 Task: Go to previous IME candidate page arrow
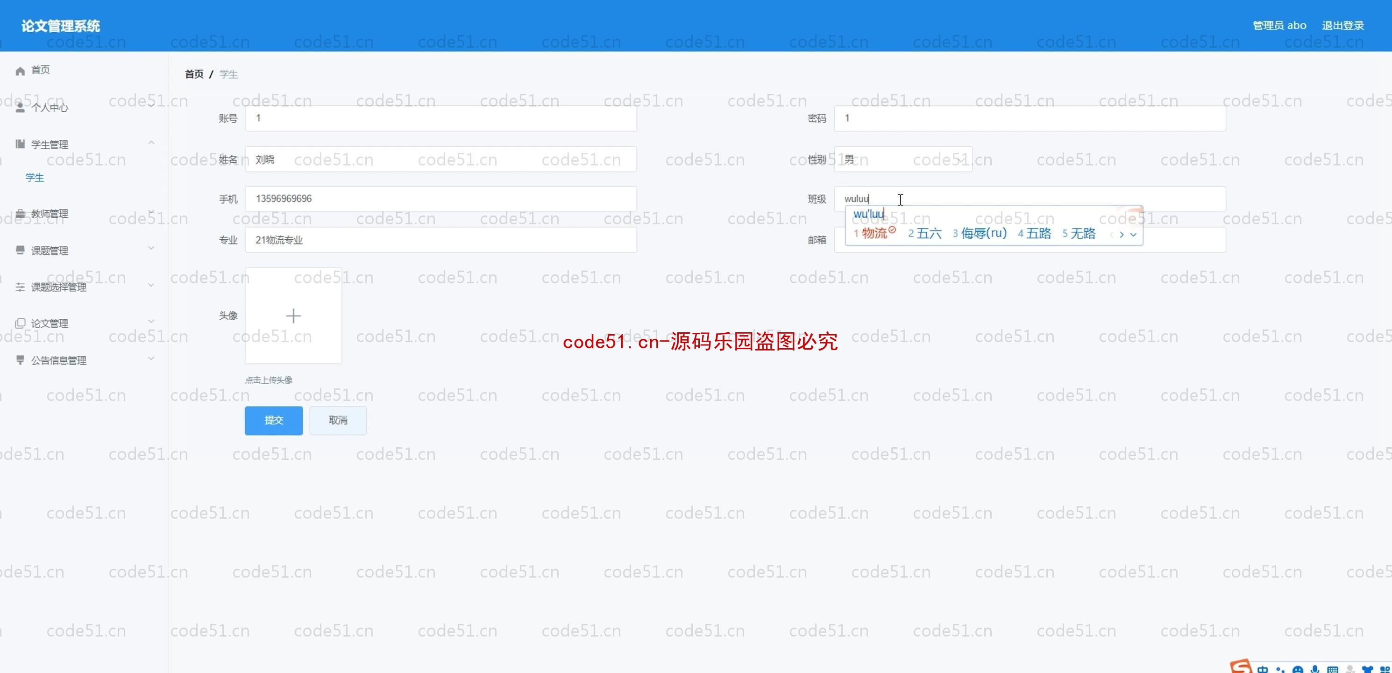pos(1111,235)
